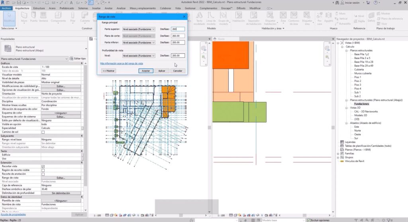Collapse the Planos estructurales tree node
Screen dimensions: 408x222
(346, 51)
